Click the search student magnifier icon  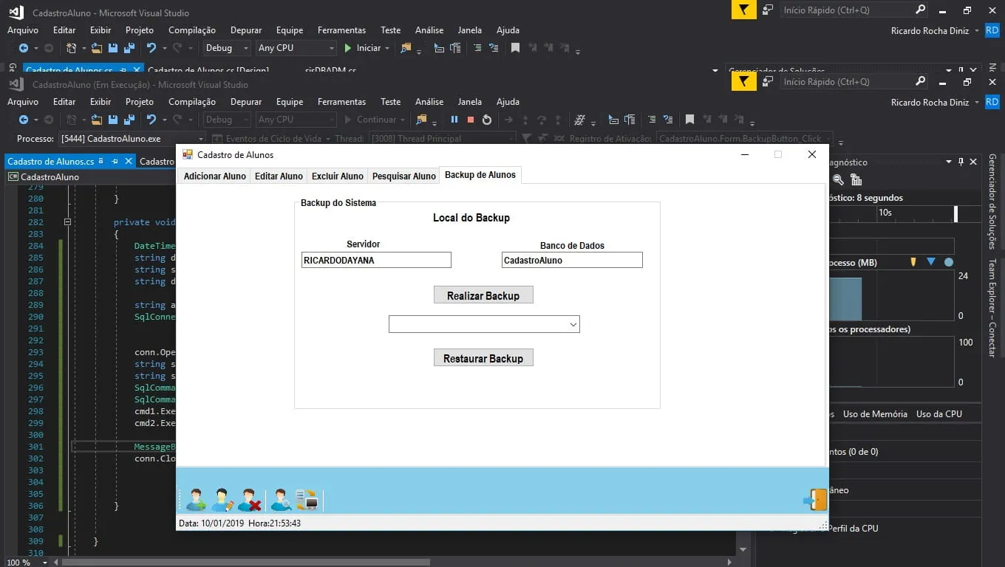click(281, 500)
